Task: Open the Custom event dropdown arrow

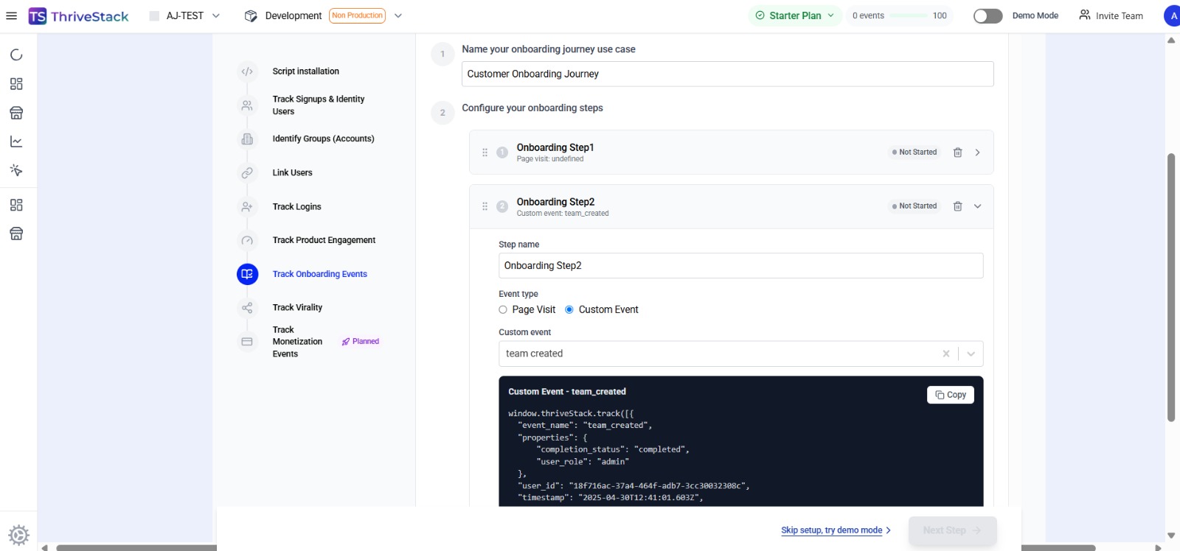Action: [x=971, y=354]
